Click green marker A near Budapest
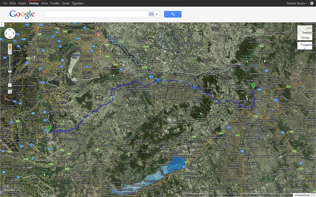Screen dimensions: 316x197 pos(253,85)
